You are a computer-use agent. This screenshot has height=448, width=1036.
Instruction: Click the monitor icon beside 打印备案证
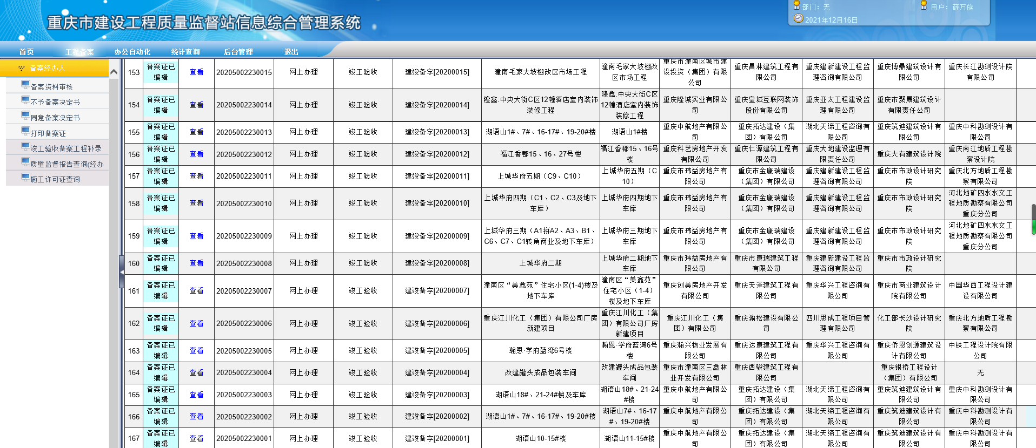tap(25, 131)
